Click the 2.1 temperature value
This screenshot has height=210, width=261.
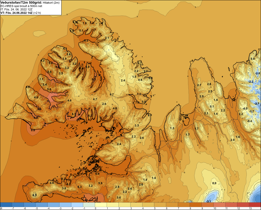107,38
